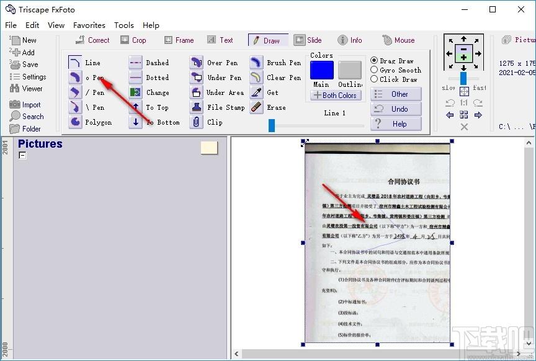Open the Viewer

[26, 89]
